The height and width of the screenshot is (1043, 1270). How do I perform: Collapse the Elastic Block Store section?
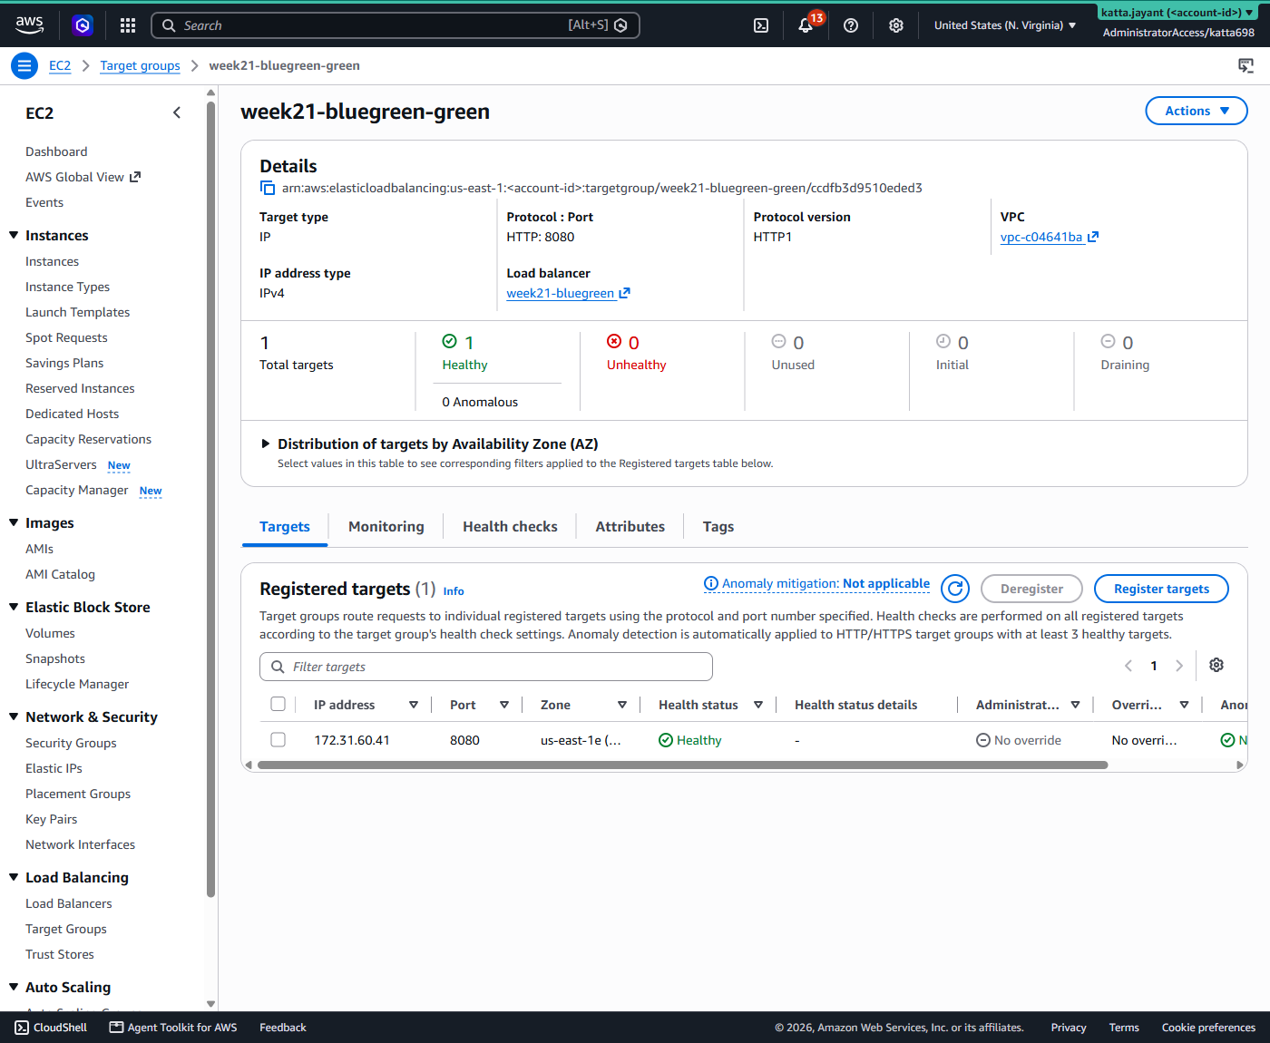14,607
